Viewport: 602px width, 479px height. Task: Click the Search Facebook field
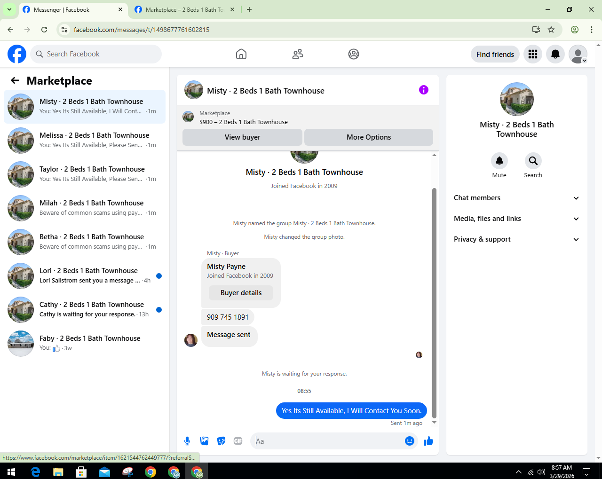(x=96, y=54)
